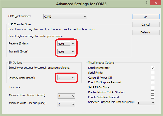Check Cancel If Power Off
163x116 pixels.
tap(152, 78)
